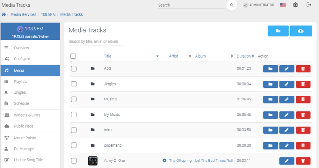Select the Army Of One checkbox
This screenshot has width=319, height=168.
[74, 161]
